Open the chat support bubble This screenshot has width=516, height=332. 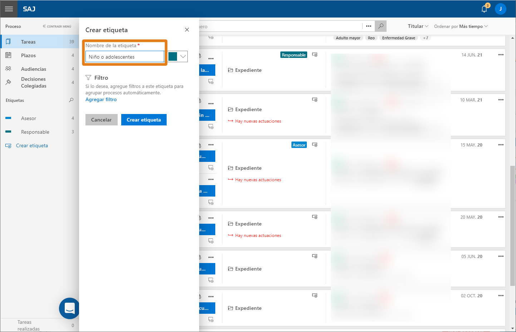(x=69, y=308)
